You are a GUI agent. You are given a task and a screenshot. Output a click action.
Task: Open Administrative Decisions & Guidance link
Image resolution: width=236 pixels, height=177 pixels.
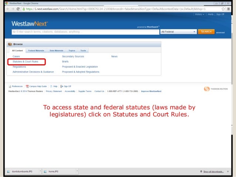(x=33, y=72)
